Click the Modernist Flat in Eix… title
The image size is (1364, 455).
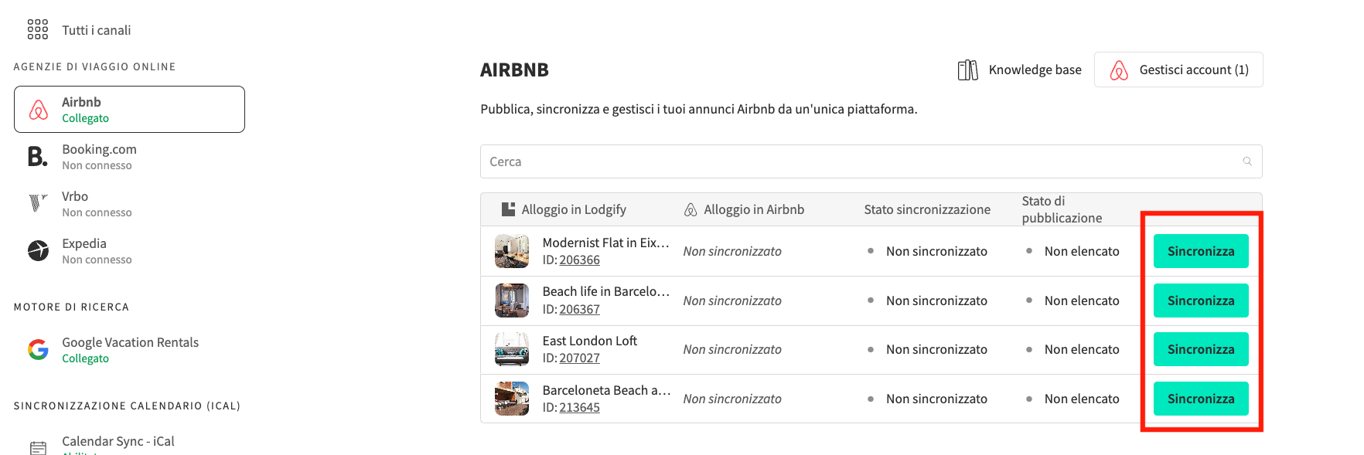[x=605, y=243]
